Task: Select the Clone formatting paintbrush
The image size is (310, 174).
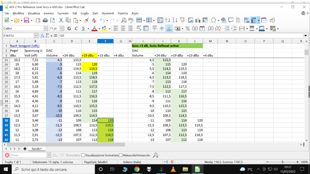Action: [87, 20]
